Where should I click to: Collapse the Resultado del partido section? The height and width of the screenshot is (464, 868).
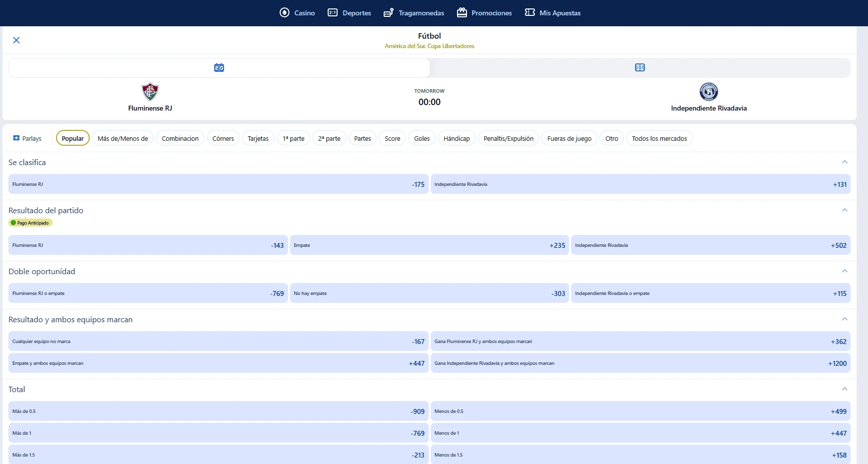845,210
